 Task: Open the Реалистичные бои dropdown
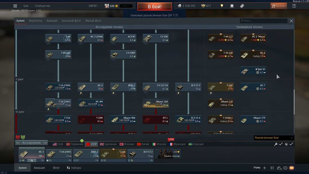click(x=274, y=138)
